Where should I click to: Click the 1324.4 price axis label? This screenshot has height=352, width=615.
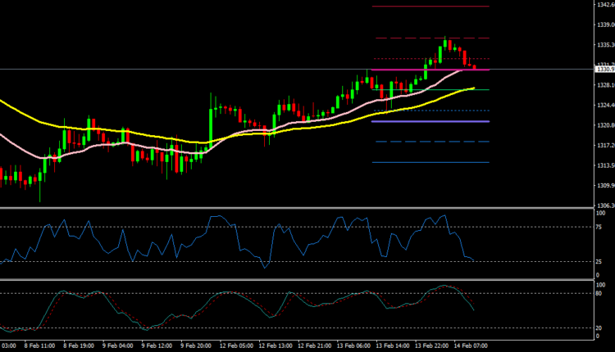pos(604,105)
